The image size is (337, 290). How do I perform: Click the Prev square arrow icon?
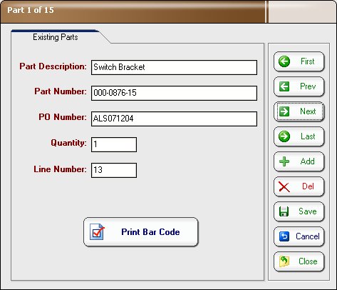(x=284, y=86)
